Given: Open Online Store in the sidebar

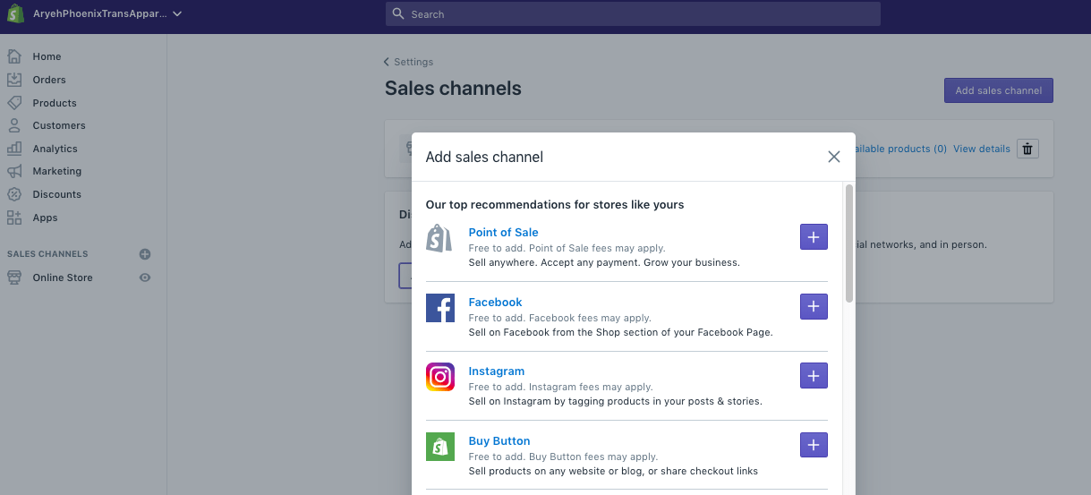Looking at the screenshot, I should pos(63,277).
